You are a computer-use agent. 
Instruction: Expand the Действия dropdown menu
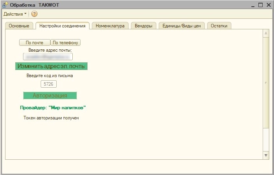pos(15,14)
